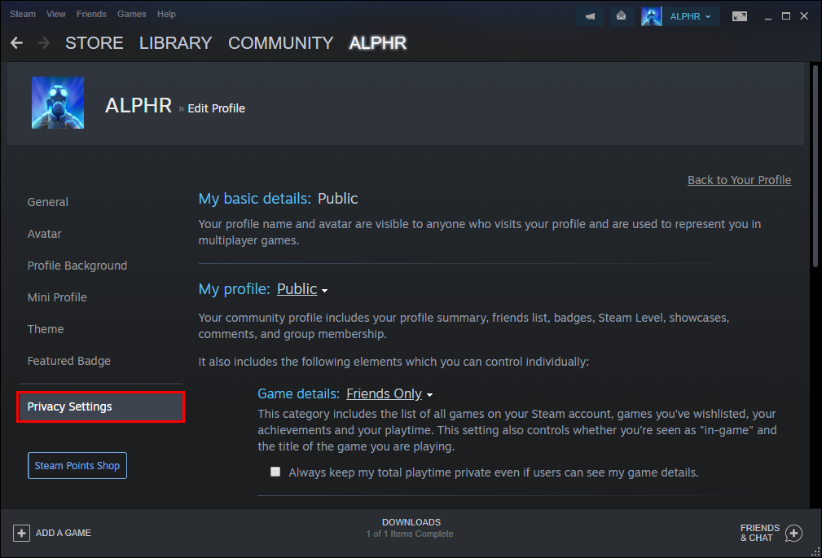Select Mini Profile in the sidebar
822x558 pixels.
[57, 297]
